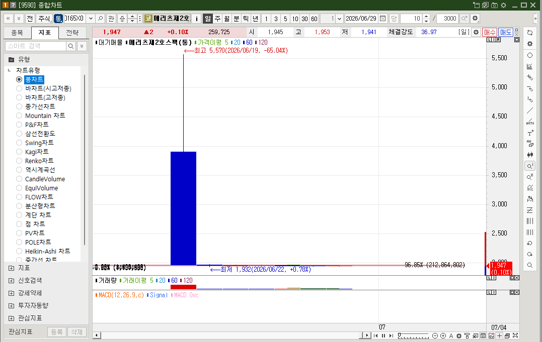Choose P&F차트 radio option
Screen dimensions: 542x342
[x=19, y=125]
